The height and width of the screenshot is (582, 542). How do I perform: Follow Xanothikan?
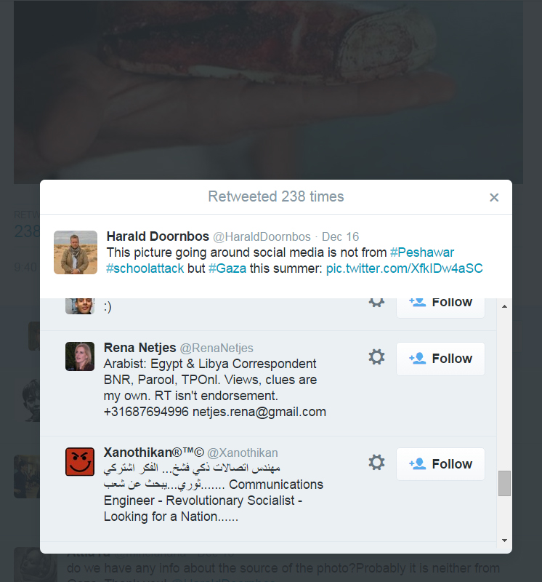[x=440, y=463]
